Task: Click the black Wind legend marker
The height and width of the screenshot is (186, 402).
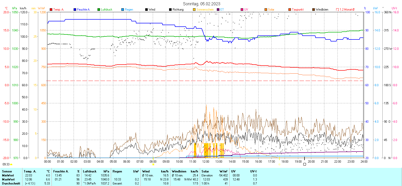Action: [146, 10]
